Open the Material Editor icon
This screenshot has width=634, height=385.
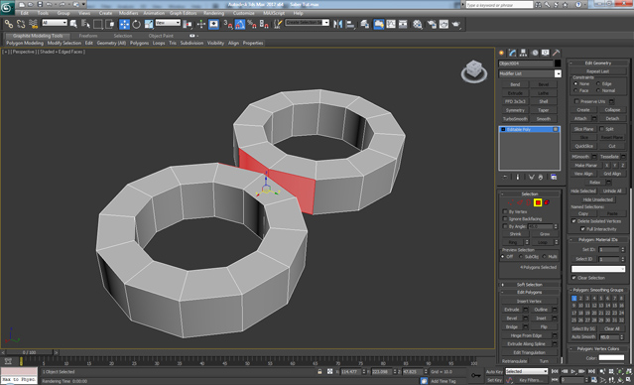pos(418,24)
